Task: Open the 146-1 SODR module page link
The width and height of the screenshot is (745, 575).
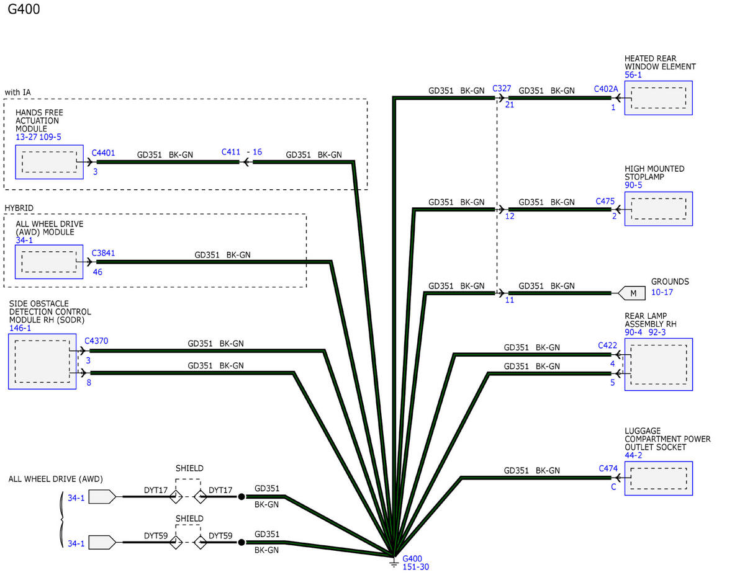Action: click(20, 328)
